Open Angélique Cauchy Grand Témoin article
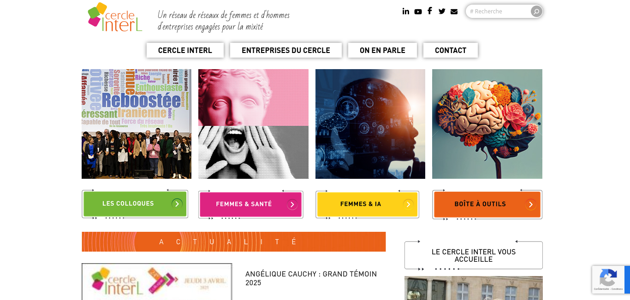 coord(311,278)
